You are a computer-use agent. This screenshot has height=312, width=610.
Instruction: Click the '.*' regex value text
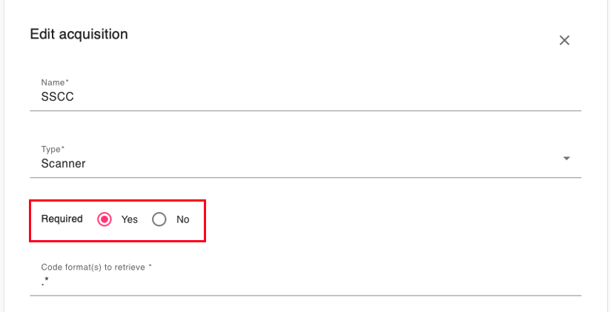[x=44, y=282]
